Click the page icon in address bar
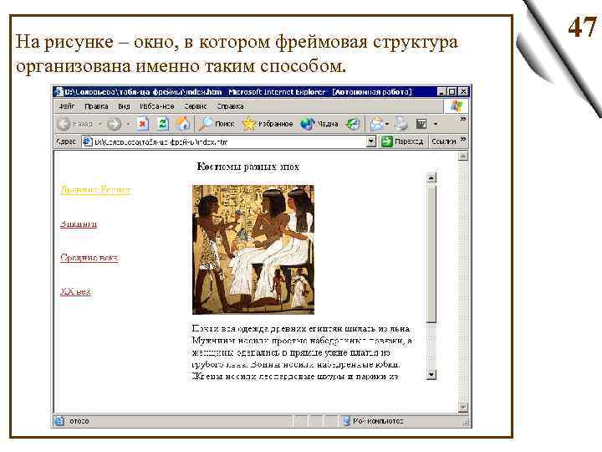 88,141
